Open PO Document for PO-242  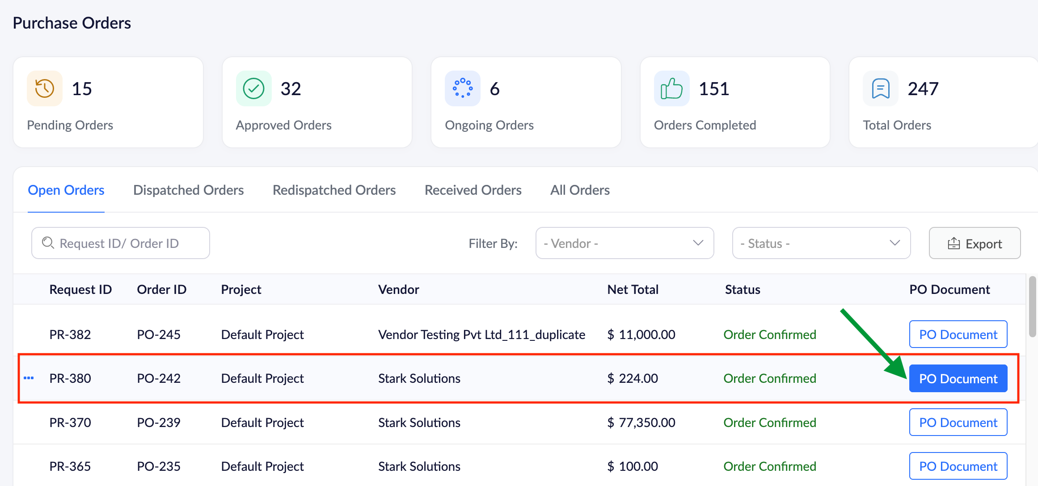[x=958, y=379]
